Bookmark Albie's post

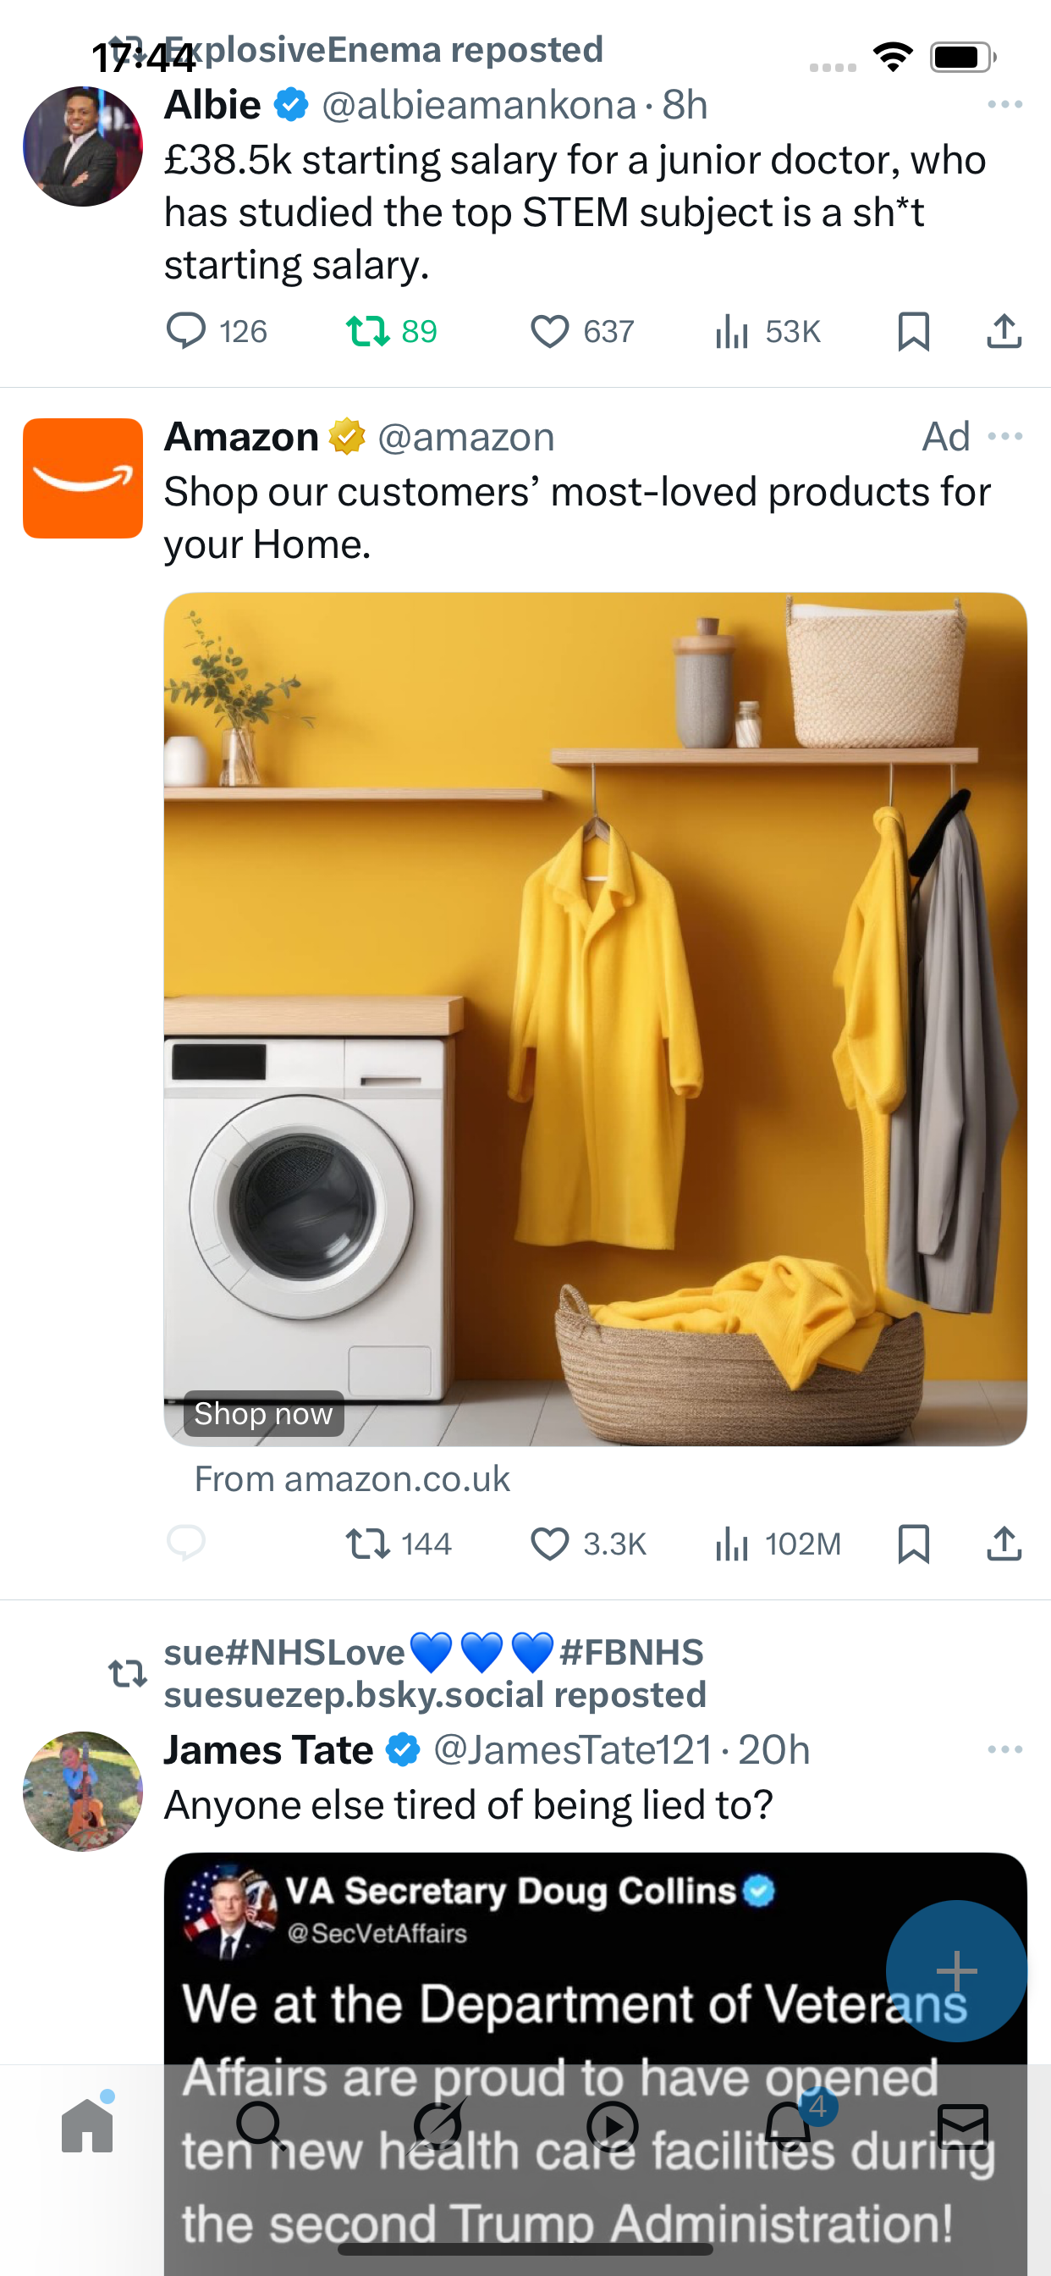tap(913, 332)
